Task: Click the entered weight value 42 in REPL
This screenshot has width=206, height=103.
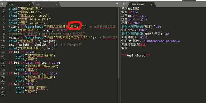Action: tap(167, 34)
